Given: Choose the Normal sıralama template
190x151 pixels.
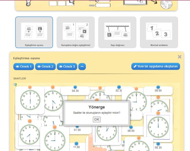Looking at the screenshot, I should pyautogui.click(x=159, y=32).
